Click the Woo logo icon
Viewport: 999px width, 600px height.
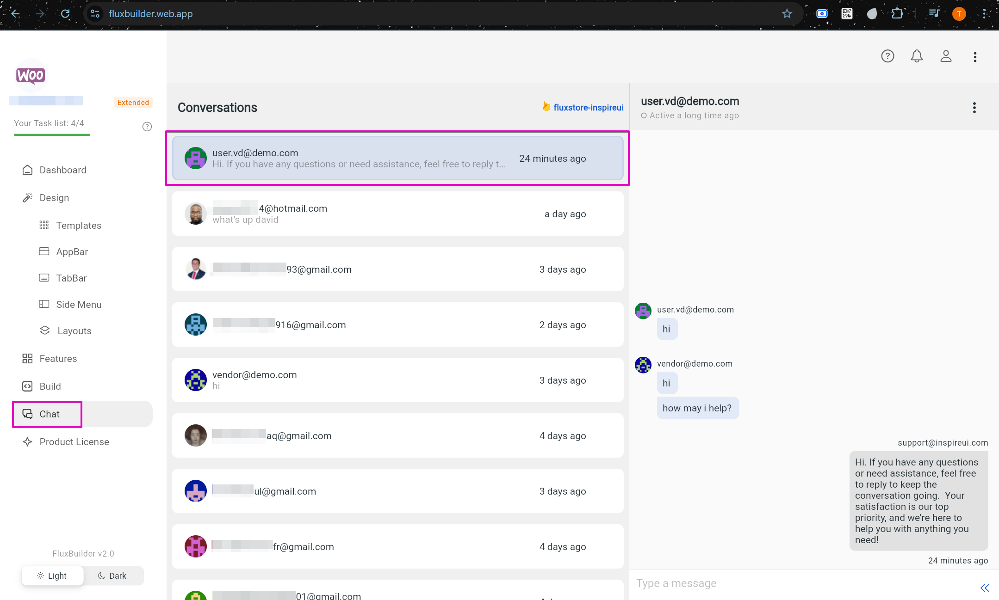(31, 75)
